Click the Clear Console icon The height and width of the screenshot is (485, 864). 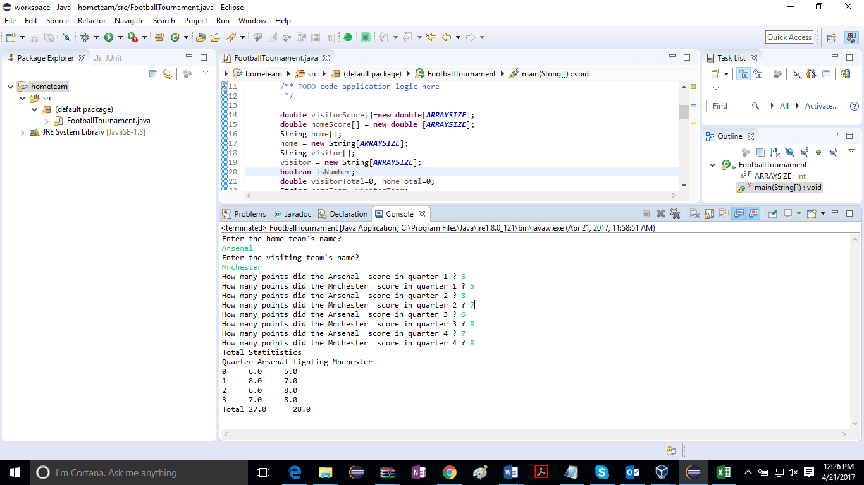(694, 213)
